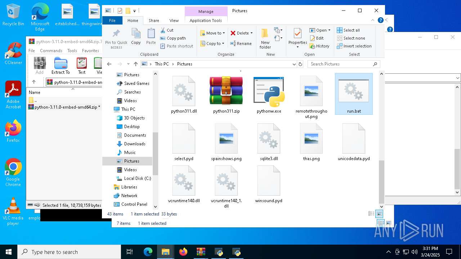Select pythonw.exe file
461x259 pixels.
(x=269, y=95)
